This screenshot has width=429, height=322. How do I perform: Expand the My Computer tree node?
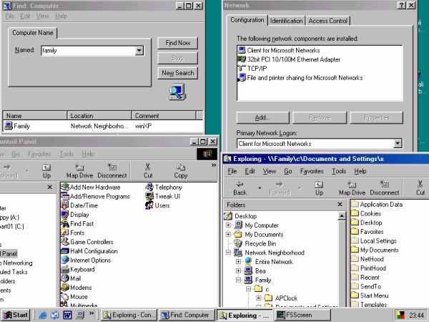[229, 225]
